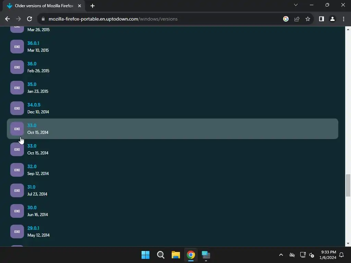Click the Sep 12, 2014 date text
The height and width of the screenshot is (263, 351).
pyautogui.click(x=38, y=174)
